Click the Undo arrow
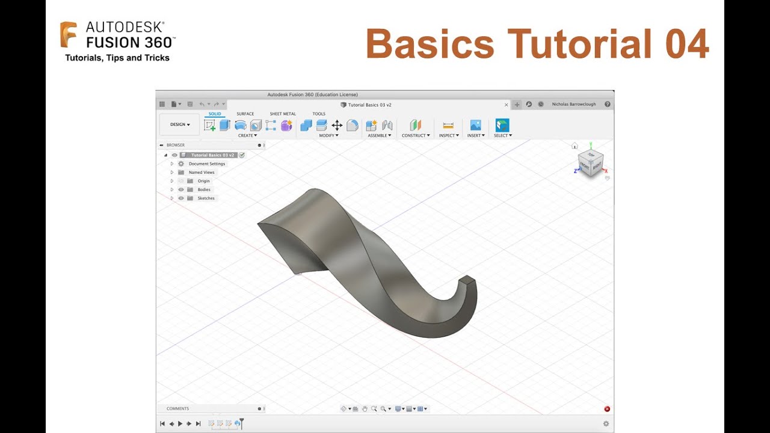 [x=202, y=104]
